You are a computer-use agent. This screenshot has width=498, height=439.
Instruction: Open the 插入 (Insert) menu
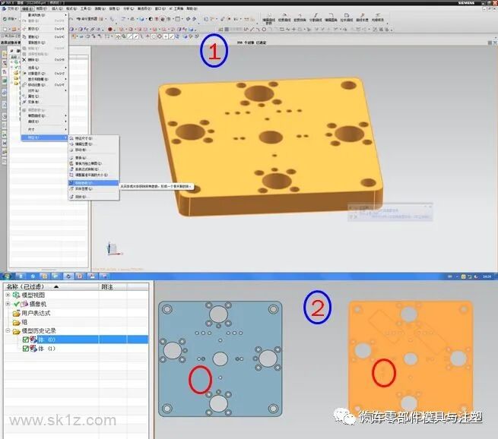pos(57,8)
